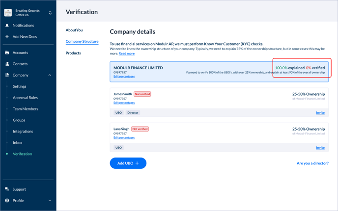338x211 pixels.
Task: Click the 100.0% explained value
Action: coord(282,68)
